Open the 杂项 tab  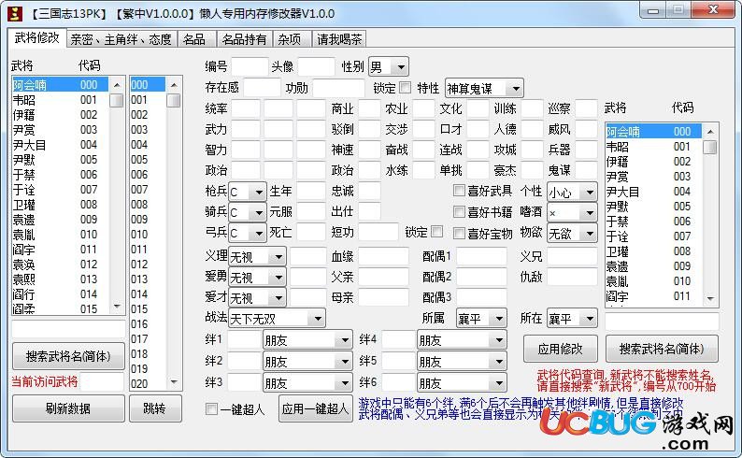(290, 39)
